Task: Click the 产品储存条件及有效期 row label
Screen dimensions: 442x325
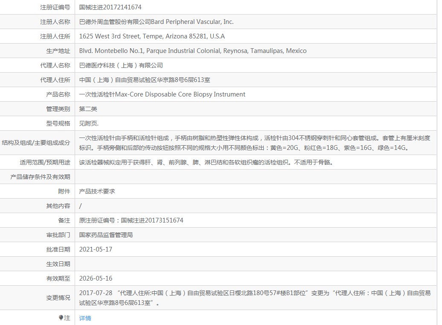Action: coord(40,177)
